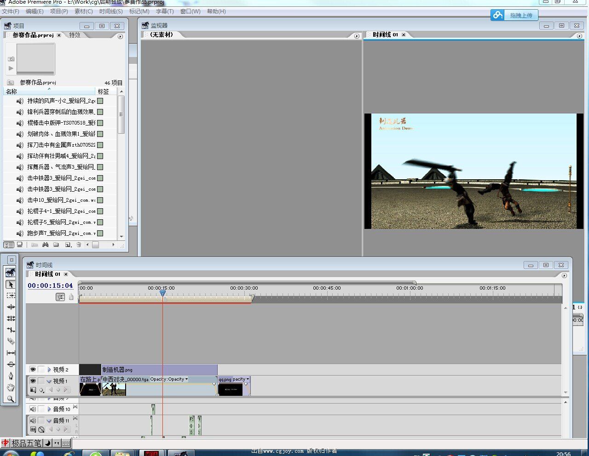Hide the 视频 1 track eye
This screenshot has width=589, height=456.
[x=33, y=381]
